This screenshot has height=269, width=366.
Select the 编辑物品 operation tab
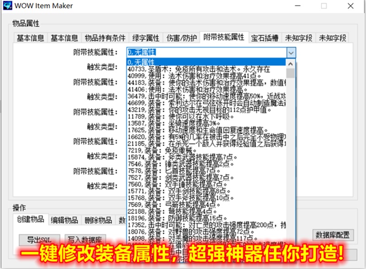65,220
